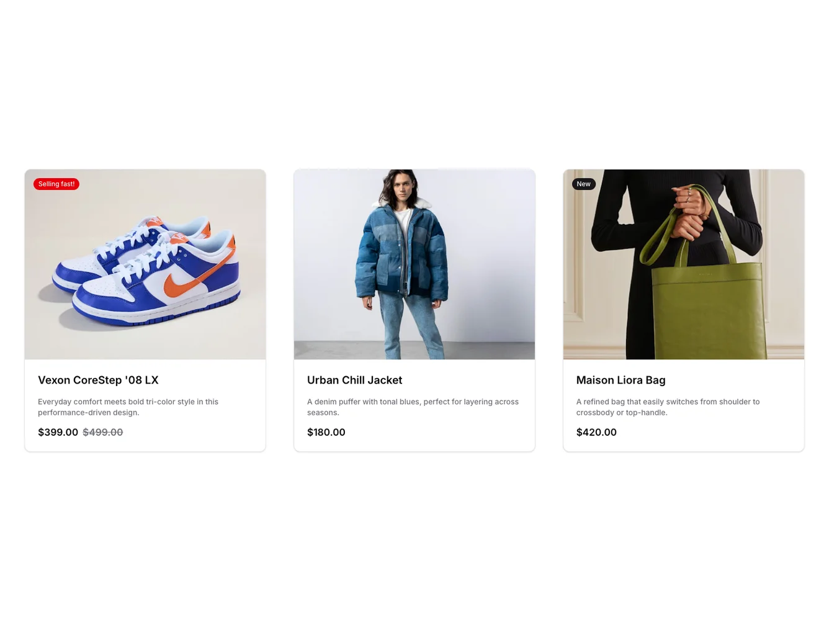Click the Vexon CoreStep '08 LX title
Screen dimensions: 829x622
point(98,380)
